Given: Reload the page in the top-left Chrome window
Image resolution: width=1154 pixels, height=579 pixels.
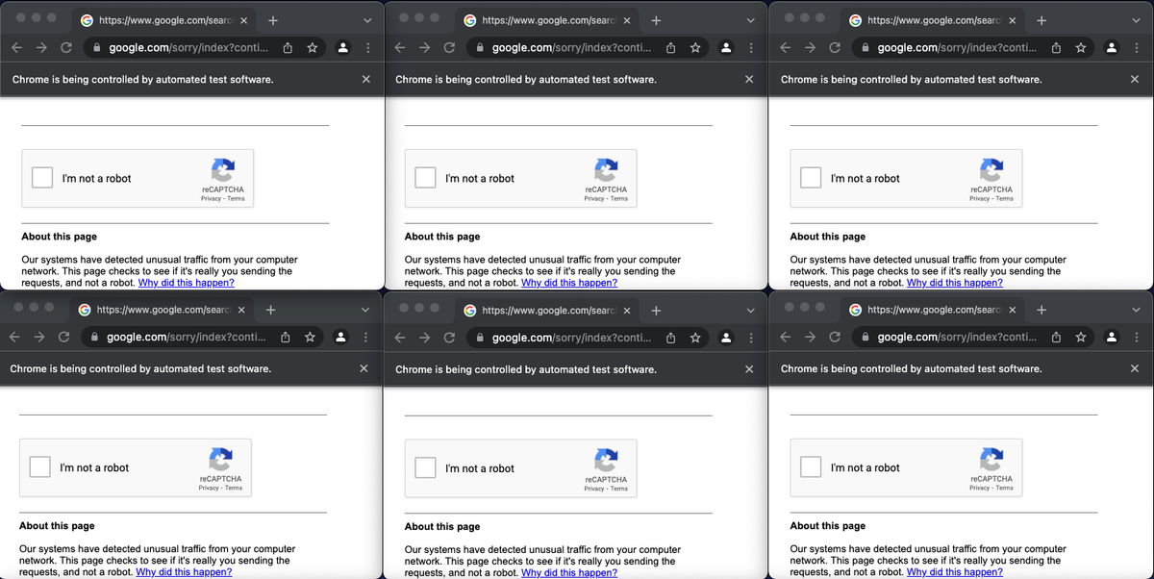Looking at the screenshot, I should click(x=66, y=47).
